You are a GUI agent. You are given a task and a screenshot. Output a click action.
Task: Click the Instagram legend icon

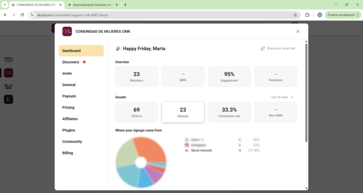(x=187, y=145)
